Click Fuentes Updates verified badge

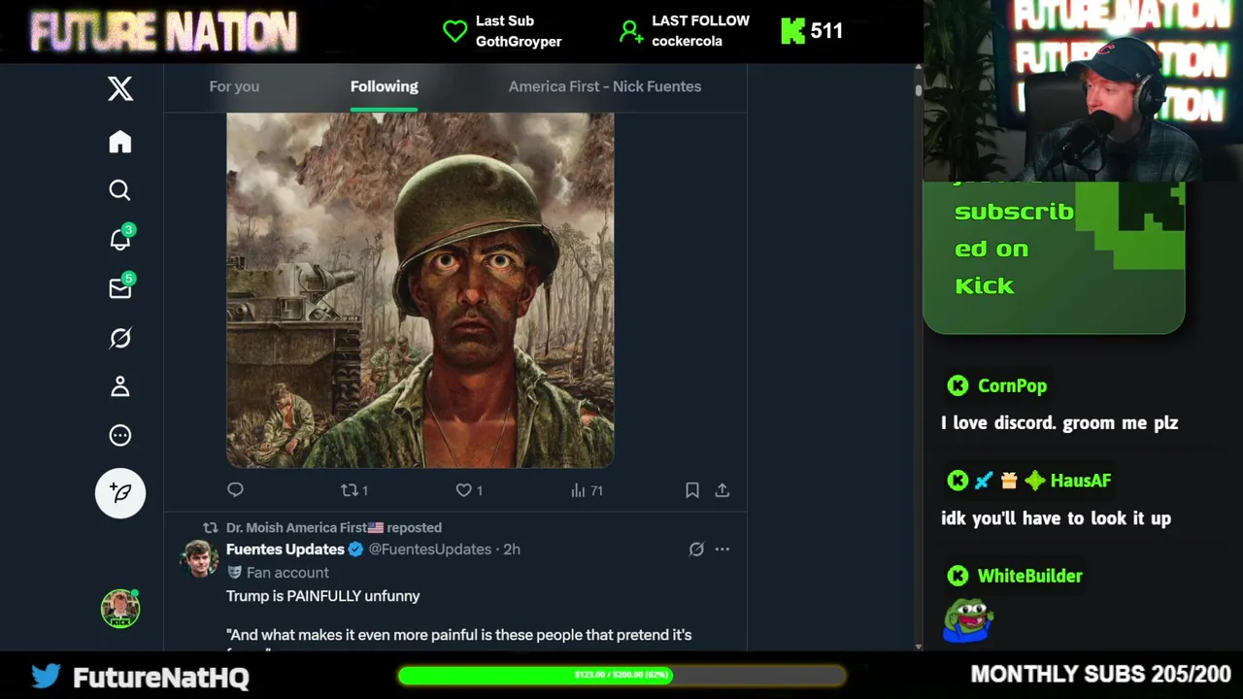click(355, 549)
